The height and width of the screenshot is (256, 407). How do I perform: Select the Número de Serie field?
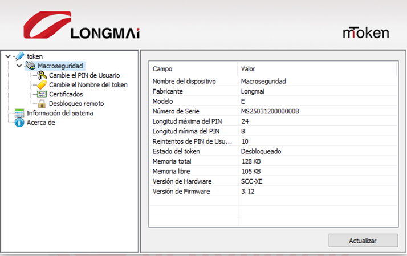click(x=176, y=111)
